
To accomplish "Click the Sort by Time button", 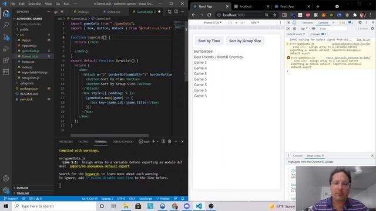I will point(209,41).
